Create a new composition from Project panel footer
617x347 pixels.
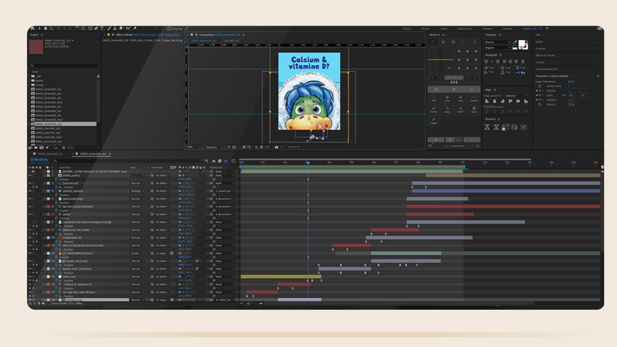pyautogui.click(x=41, y=148)
